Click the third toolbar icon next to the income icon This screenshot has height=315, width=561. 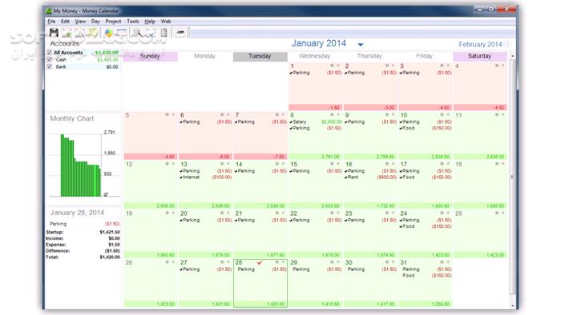pyautogui.click(x=79, y=33)
